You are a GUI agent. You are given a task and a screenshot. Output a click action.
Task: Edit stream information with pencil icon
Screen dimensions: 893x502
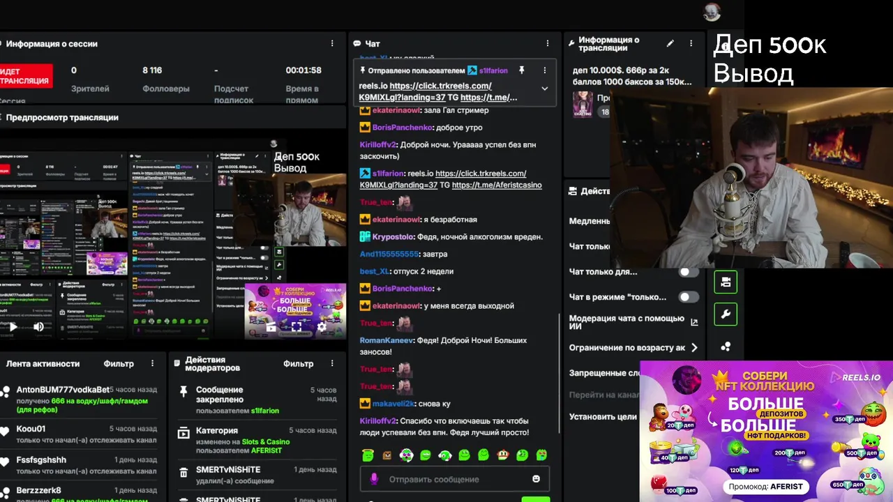pyautogui.click(x=670, y=43)
